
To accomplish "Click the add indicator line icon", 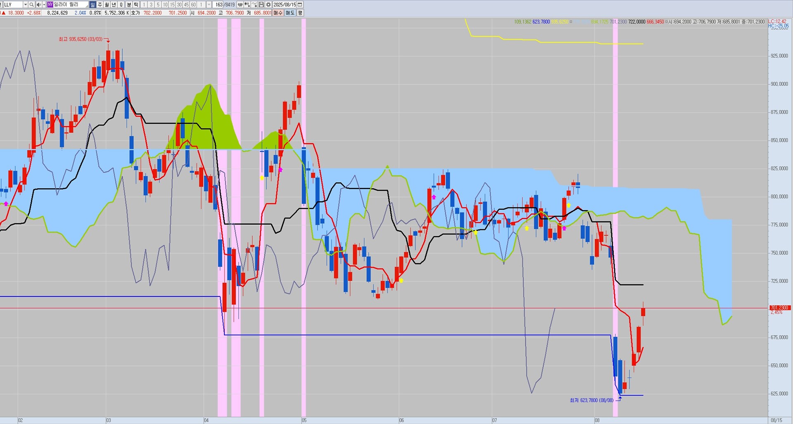I will tap(254, 5).
